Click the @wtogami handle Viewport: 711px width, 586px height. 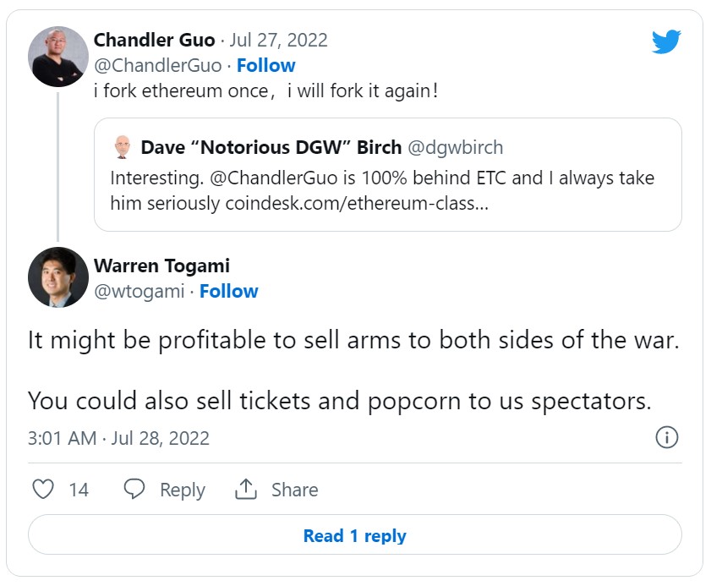point(139,291)
